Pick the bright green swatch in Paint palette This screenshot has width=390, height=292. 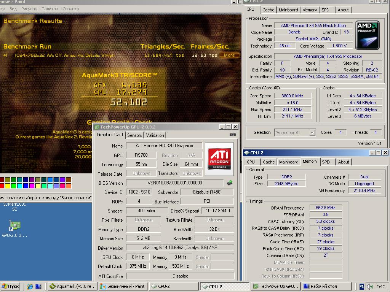(x=14, y=186)
